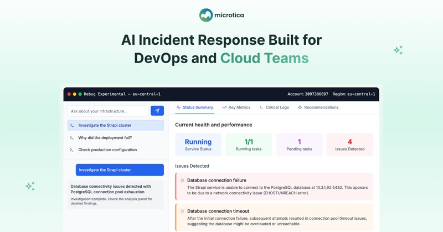Click the Running Service Status card
443x232 pixels.
click(x=198, y=145)
